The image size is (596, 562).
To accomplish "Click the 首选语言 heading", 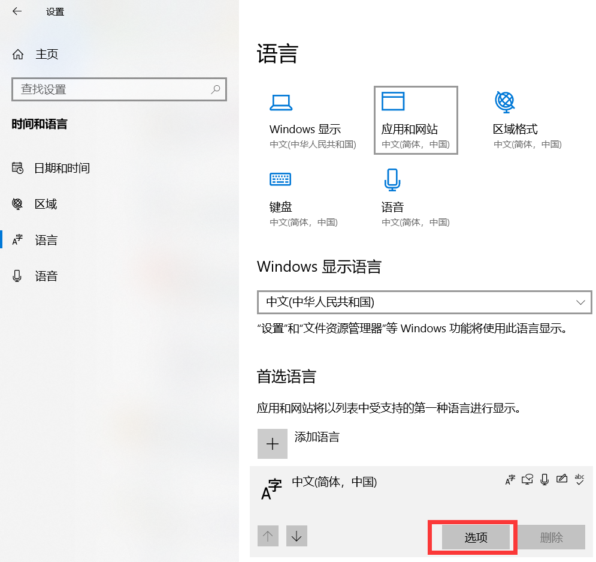I will [286, 376].
